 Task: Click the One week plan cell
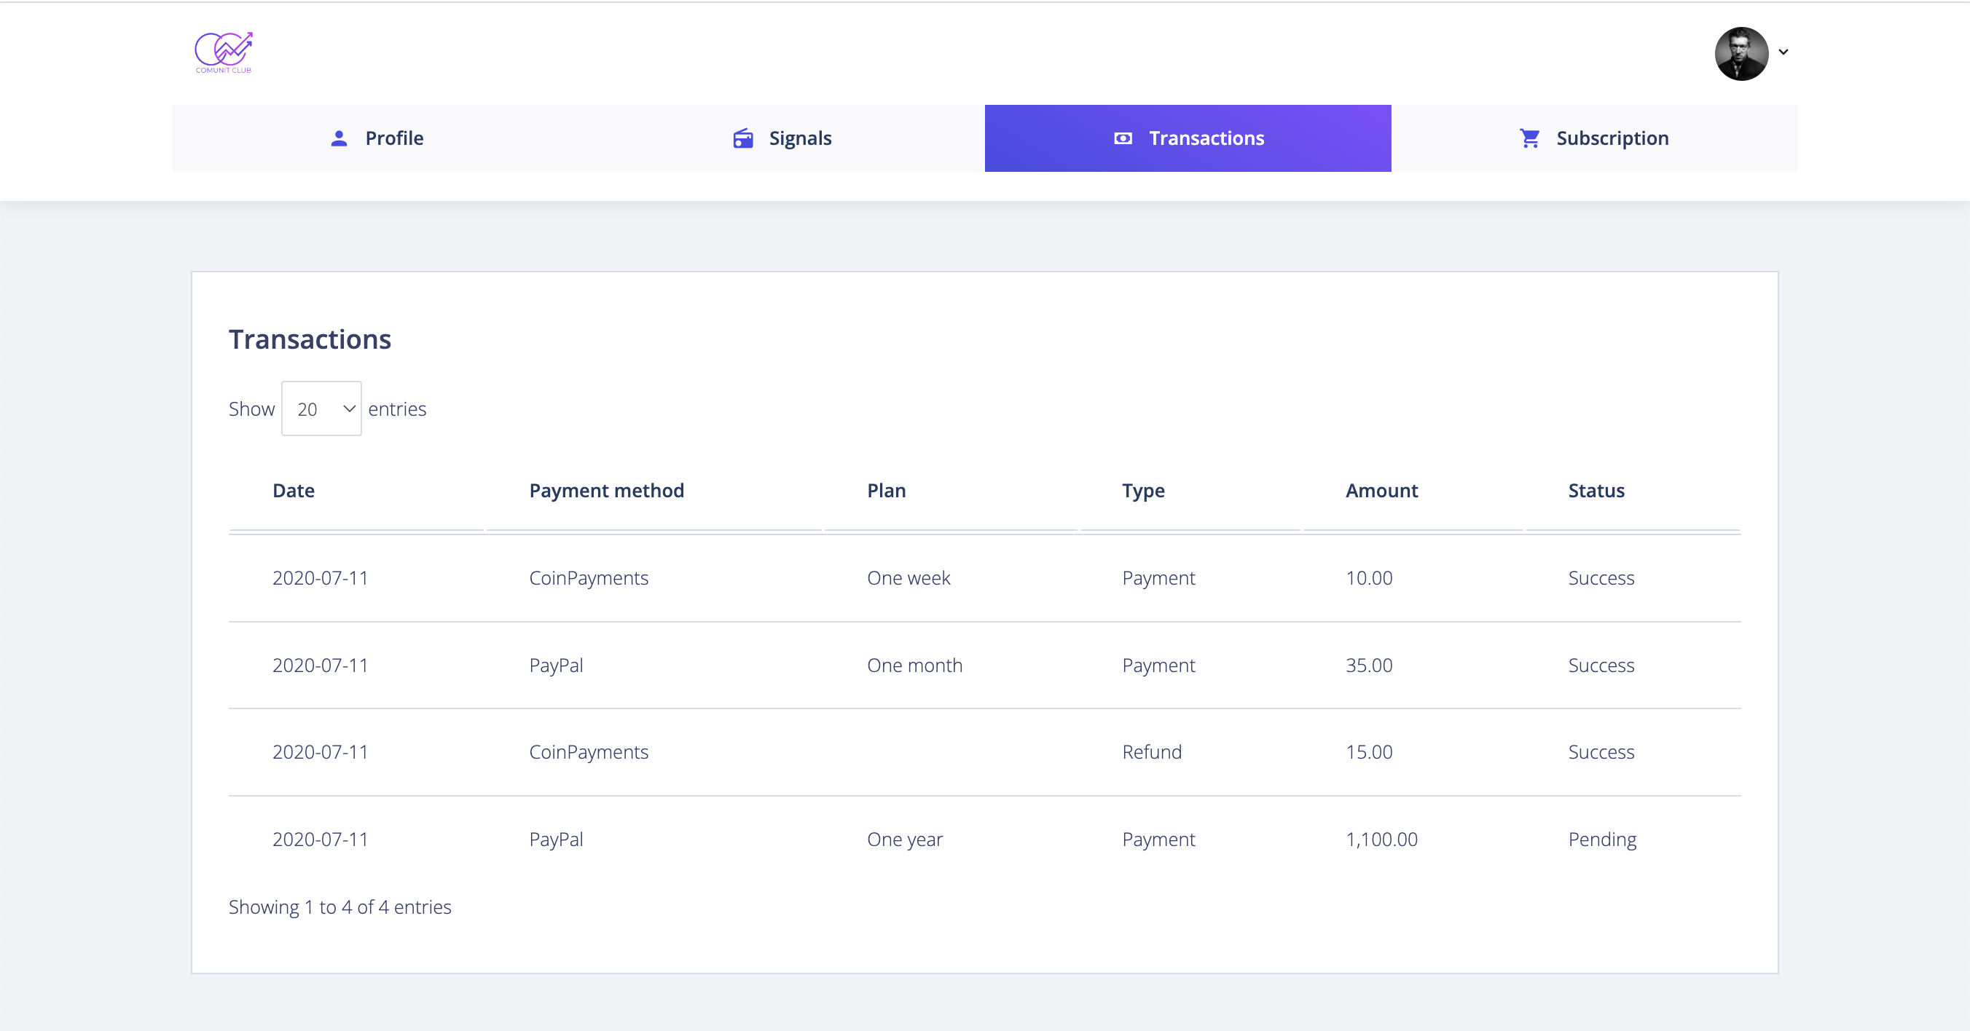[909, 578]
